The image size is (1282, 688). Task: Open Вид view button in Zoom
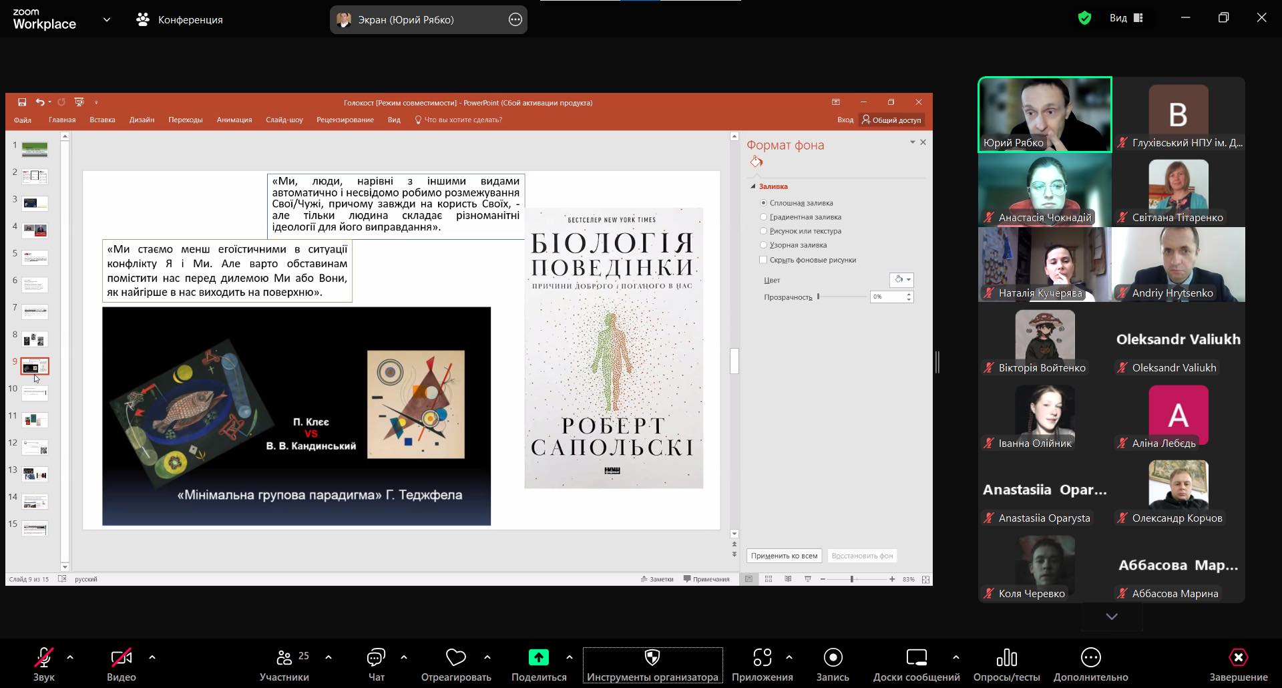[x=1126, y=18]
